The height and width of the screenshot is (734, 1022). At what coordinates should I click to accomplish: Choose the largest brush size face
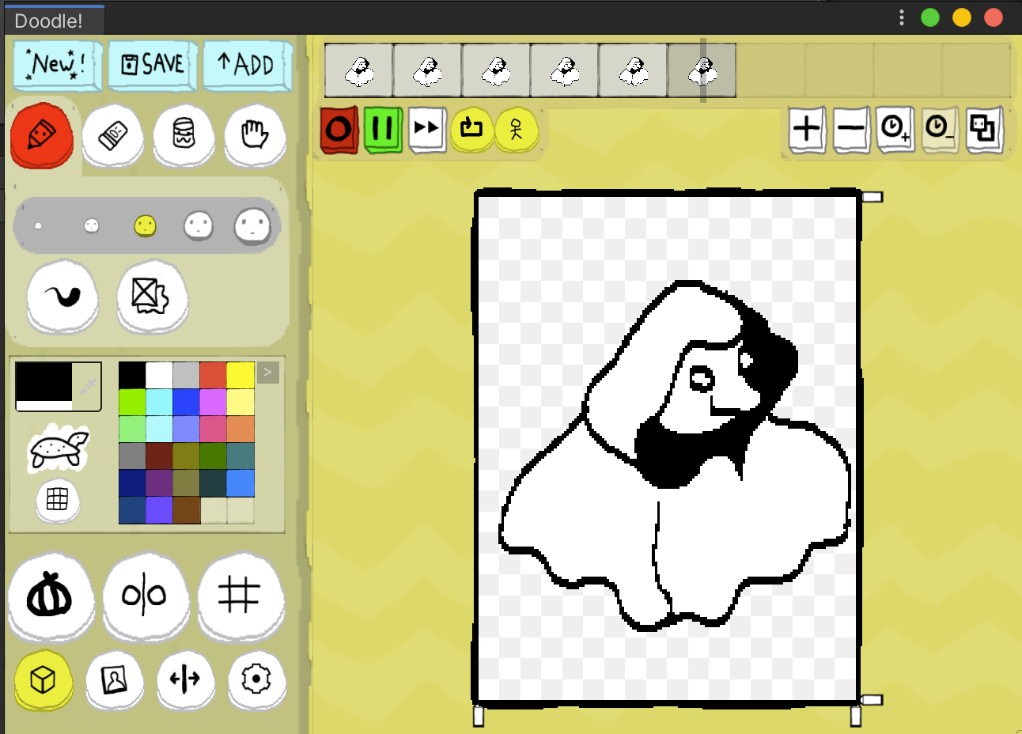pyautogui.click(x=252, y=226)
